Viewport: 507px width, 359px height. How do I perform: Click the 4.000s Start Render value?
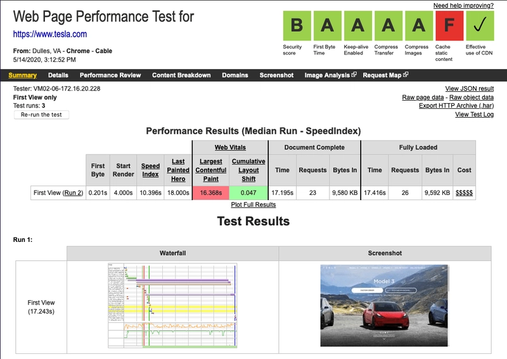(123, 193)
